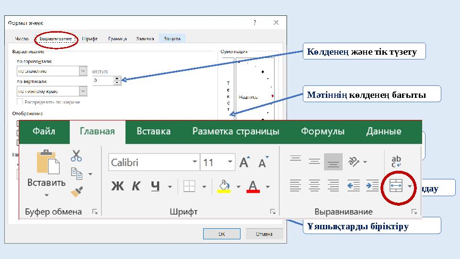Click the отступ indent value field
This screenshot has width=460, height=259.
tap(103, 81)
